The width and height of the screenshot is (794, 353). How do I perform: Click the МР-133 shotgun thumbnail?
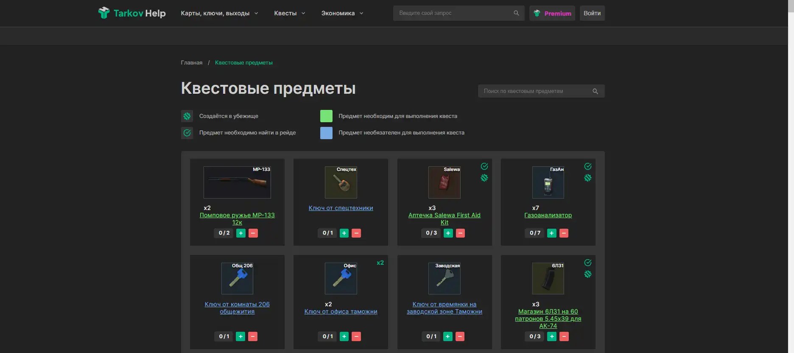pos(237,182)
